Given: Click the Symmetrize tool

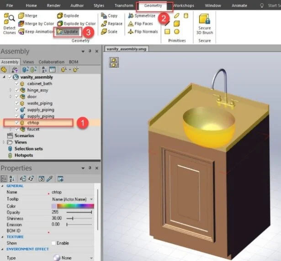Looking at the screenshot, I should click(x=142, y=16).
